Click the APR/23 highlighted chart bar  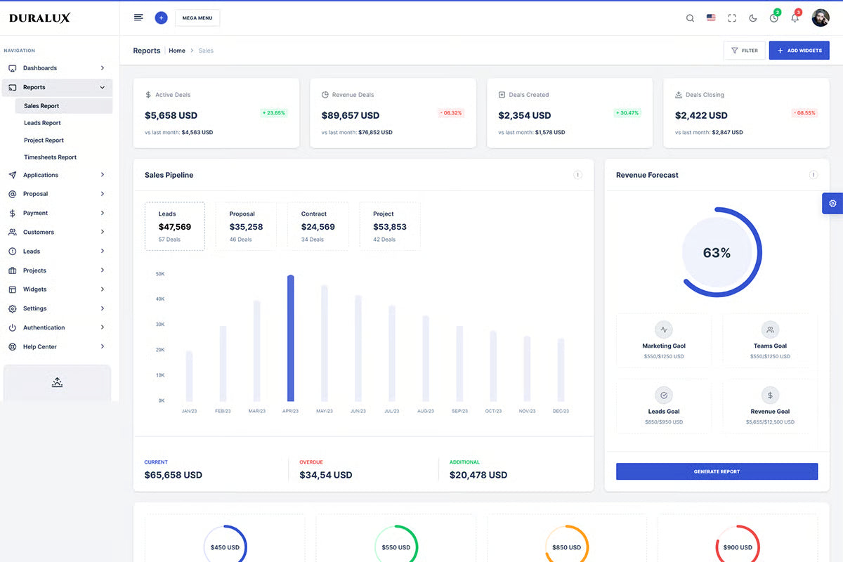(x=290, y=339)
